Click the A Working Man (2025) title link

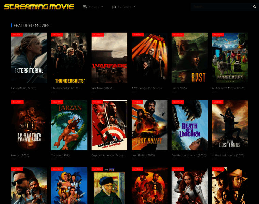coord(147,88)
